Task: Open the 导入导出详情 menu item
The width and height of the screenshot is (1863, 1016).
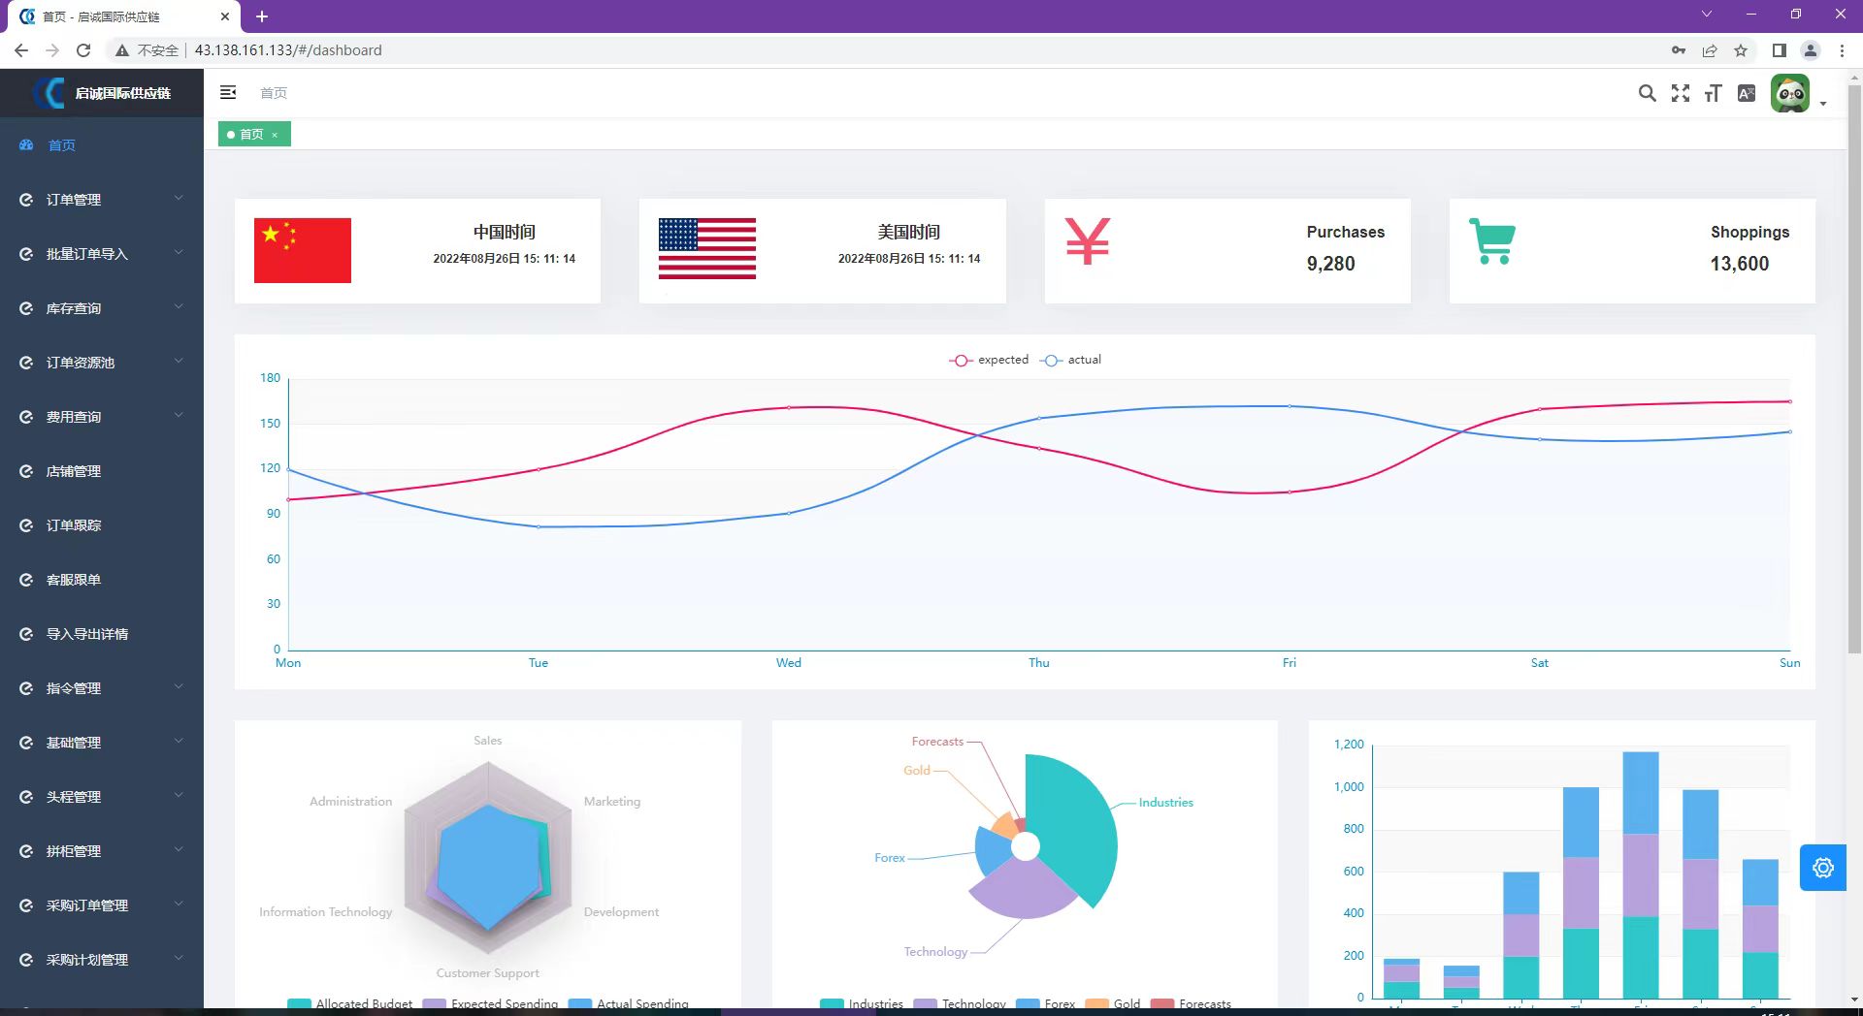Action: coord(102,634)
